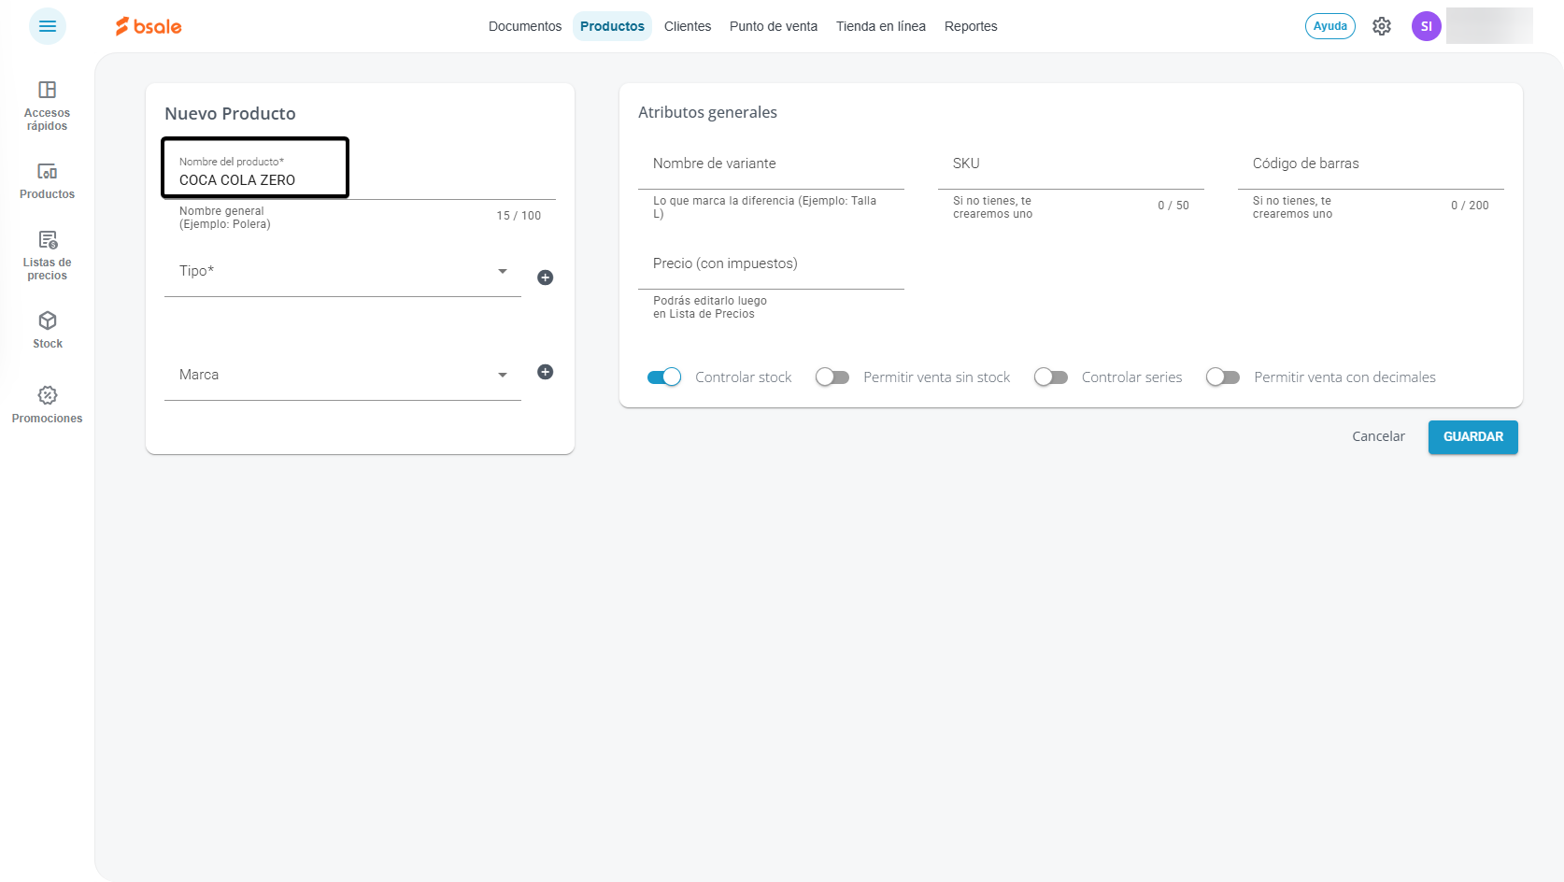The image size is (1564, 882).
Task: Click the SKU input field
Action: (1071, 164)
